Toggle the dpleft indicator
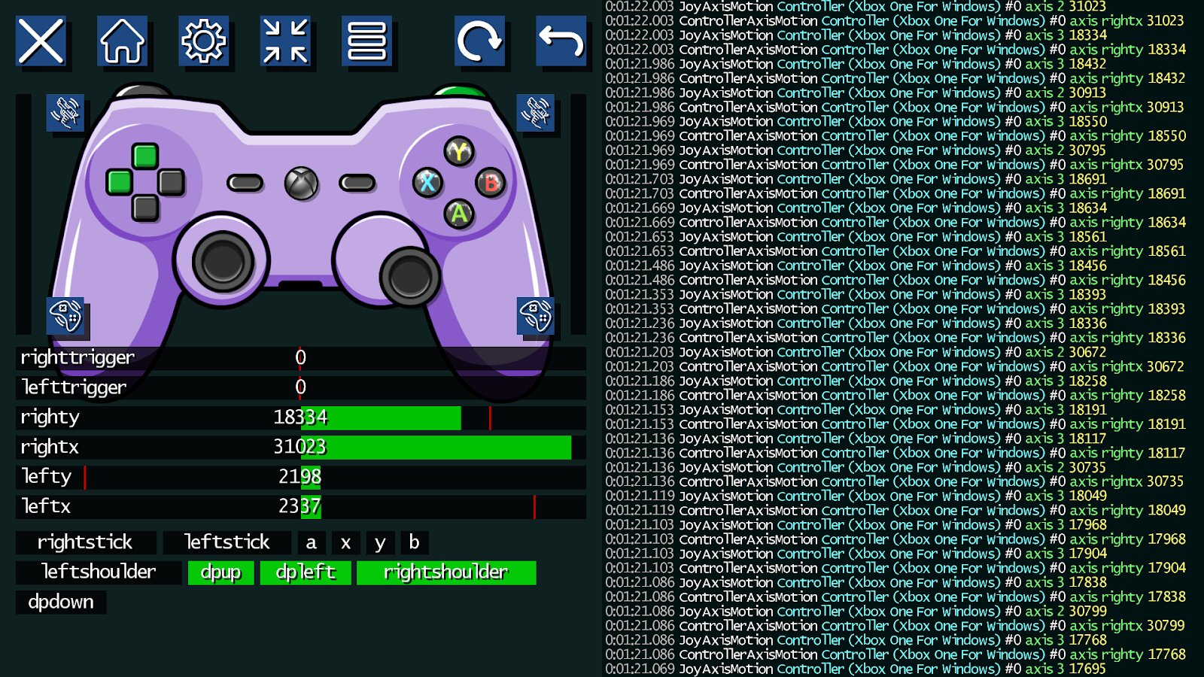This screenshot has height=677, width=1204. click(x=305, y=572)
